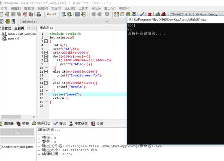This screenshot has width=224, height=161.
Task: Open the 项目[P] menu
Action: (56, 8)
